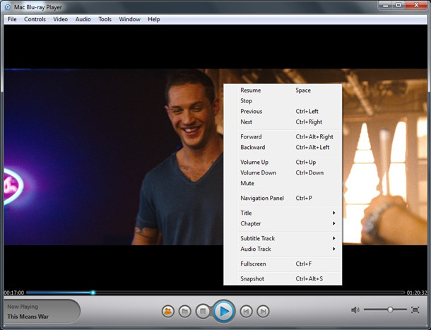Screen dimensions: 431x330
Task: Stop playback with the square stop button
Action: (203, 312)
